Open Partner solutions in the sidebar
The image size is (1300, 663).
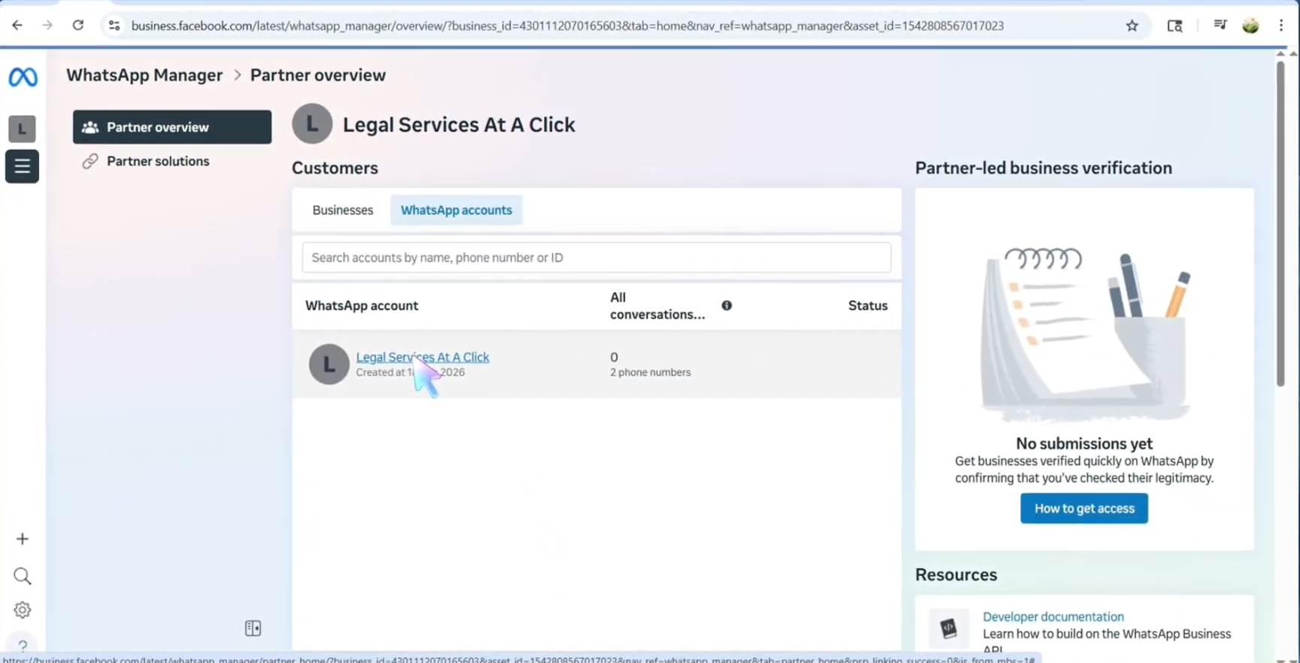(158, 161)
